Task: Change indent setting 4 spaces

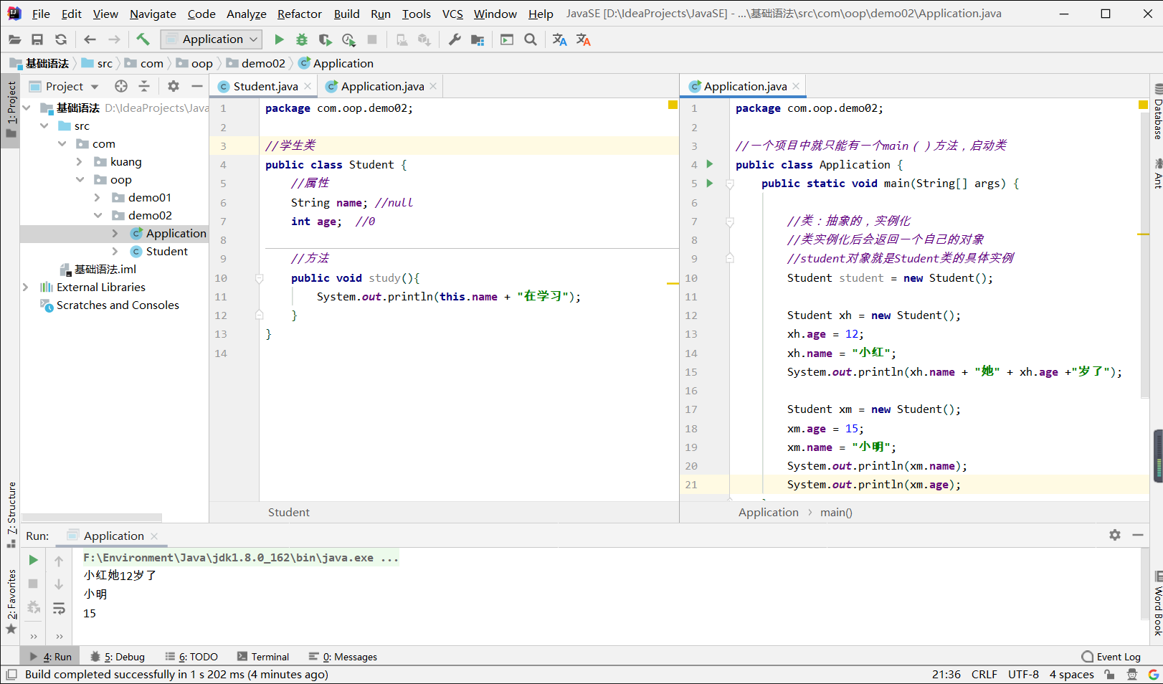Action: 1072,674
